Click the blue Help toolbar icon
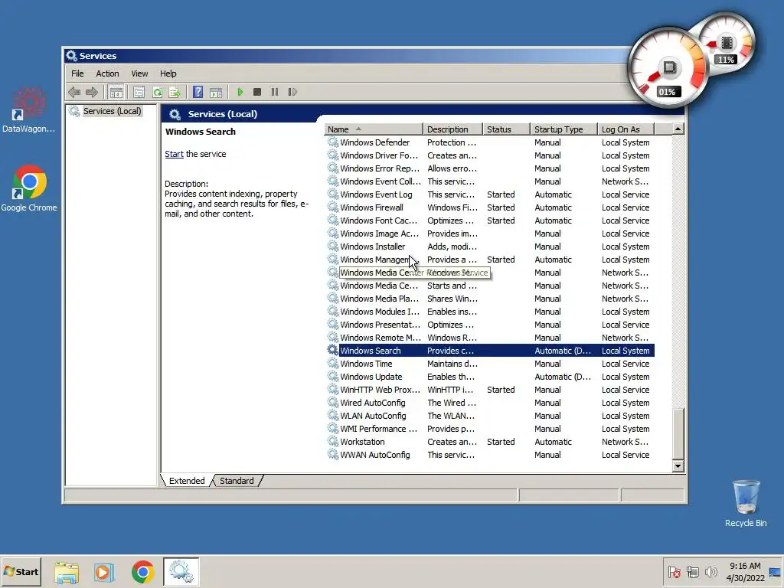Image resolution: width=784 pixels, height=588 pixels. pos(198,92)
